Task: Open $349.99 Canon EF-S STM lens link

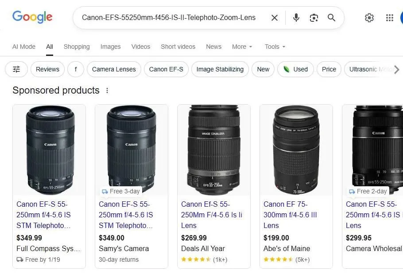Action: 43,215
